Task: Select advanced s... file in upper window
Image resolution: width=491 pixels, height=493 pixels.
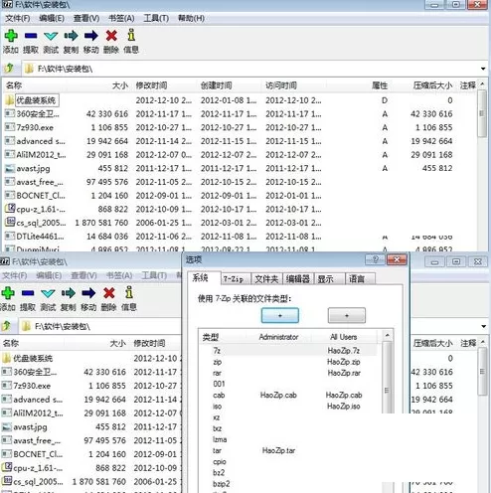Action: [35, 141]
